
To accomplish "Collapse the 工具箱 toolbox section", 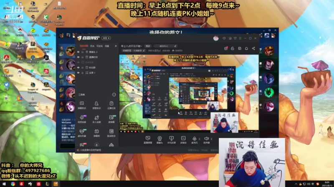I will click(x=114, y=95).
